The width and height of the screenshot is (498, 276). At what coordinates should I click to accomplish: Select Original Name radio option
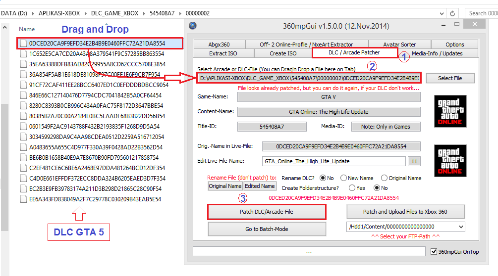click(x=385, y=178)
